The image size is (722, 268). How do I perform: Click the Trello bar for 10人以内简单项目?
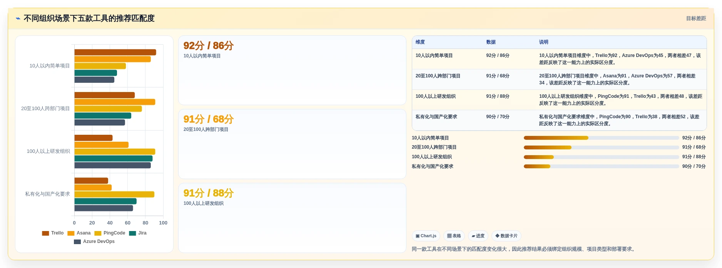coord(115,52)
